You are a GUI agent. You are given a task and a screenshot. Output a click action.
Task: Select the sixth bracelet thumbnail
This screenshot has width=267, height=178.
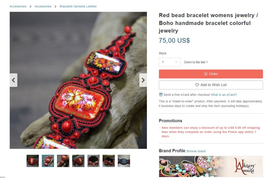coord(109,161)
